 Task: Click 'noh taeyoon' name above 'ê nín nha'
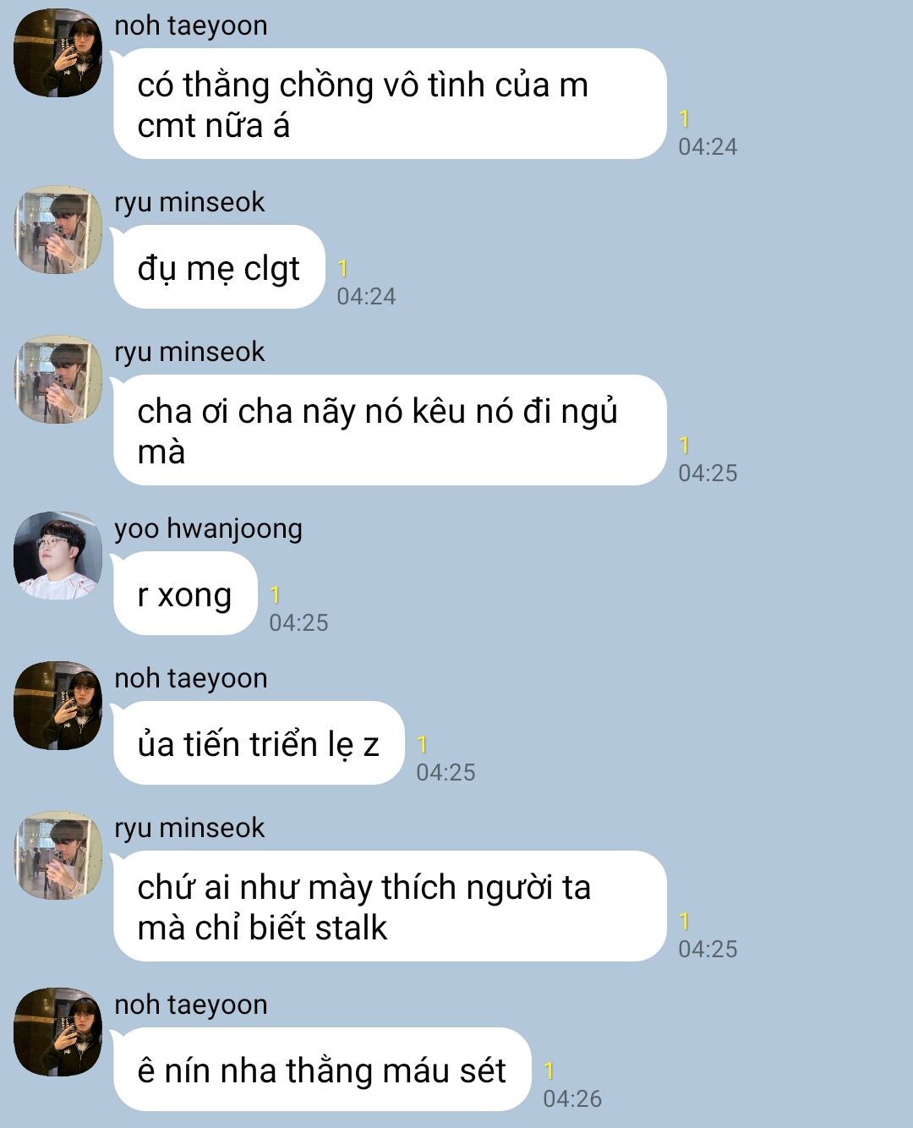pyautogui.click(x=191, y=1005)
